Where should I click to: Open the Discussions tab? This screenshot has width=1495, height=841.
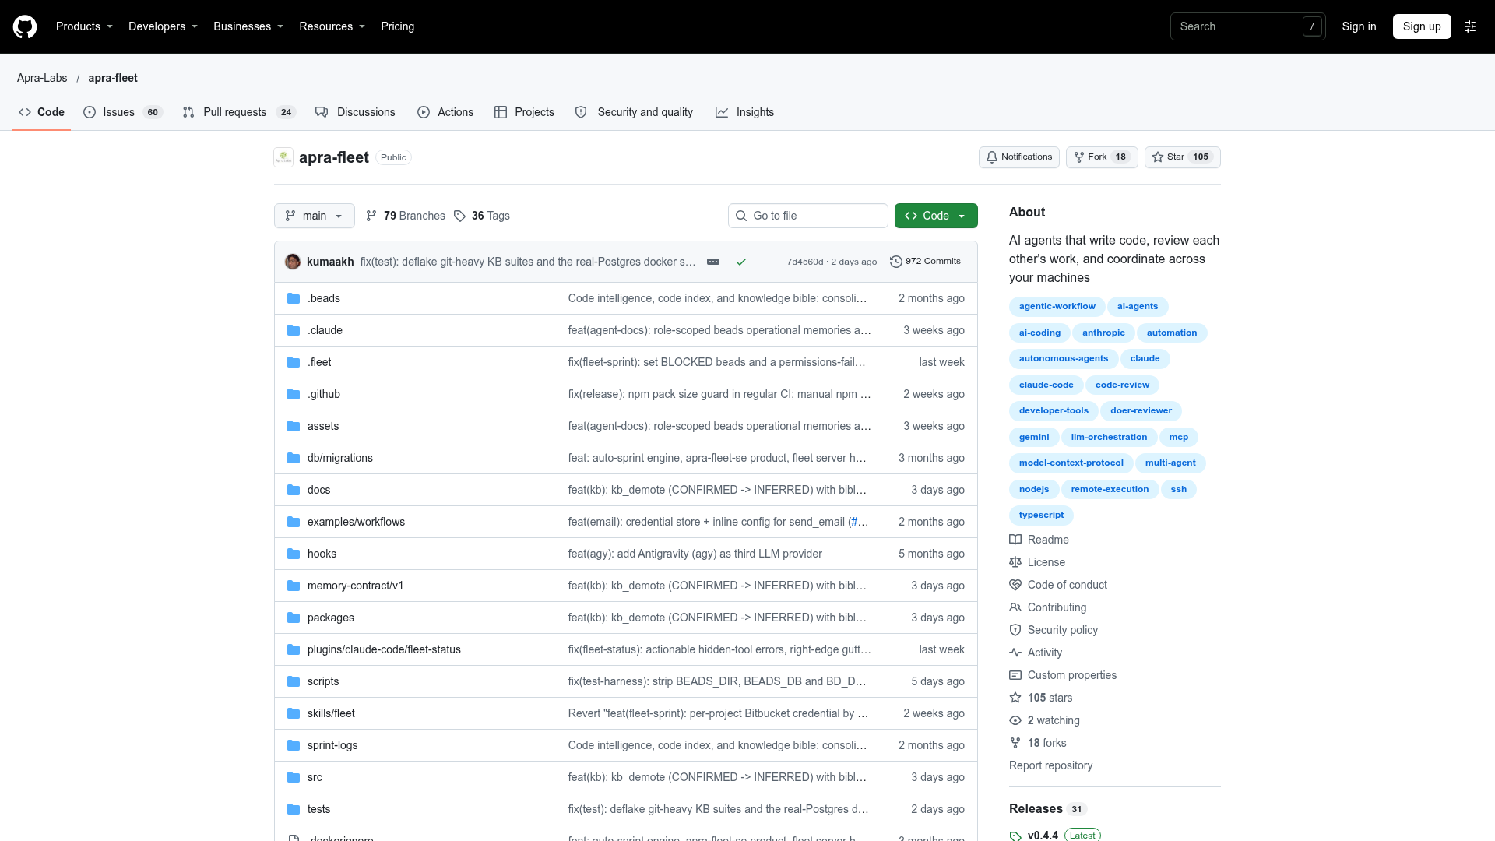355,112
